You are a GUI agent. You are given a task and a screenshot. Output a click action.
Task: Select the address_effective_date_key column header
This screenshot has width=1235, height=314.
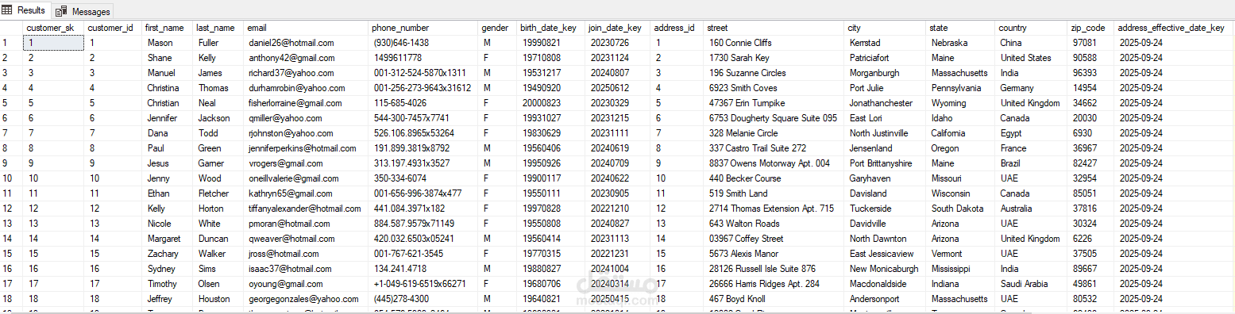click(x=1174, y=28)
